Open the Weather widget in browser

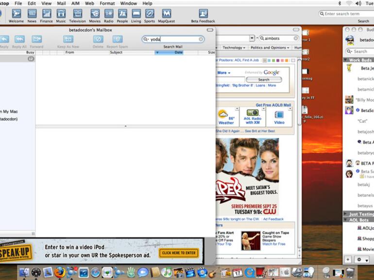point(226,117)
